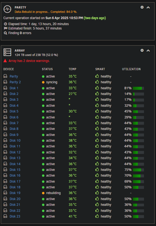This screenshot has width=156, height=226.
Task: Click the red warning triangle icon
Action: pos(5,61)
